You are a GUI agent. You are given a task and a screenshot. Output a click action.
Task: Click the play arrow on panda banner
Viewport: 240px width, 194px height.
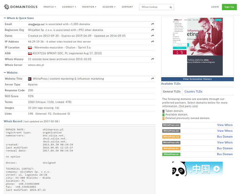[x=216, y=169]
